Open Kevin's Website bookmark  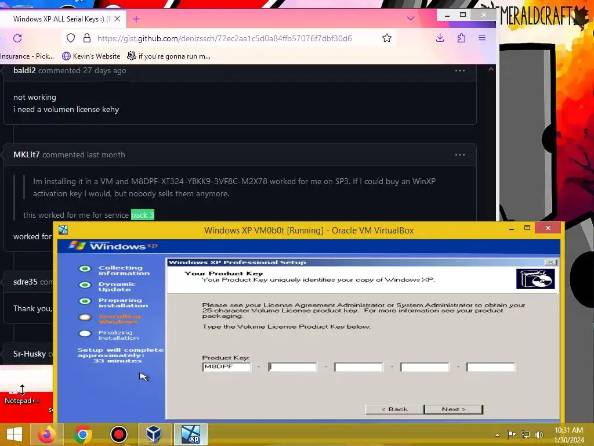tap(91, 56)
